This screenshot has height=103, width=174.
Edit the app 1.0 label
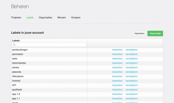[117, 94]
